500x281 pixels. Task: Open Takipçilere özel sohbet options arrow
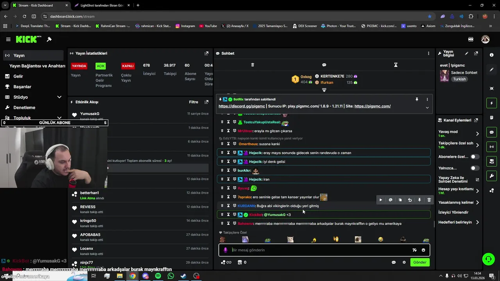point(477,145)
